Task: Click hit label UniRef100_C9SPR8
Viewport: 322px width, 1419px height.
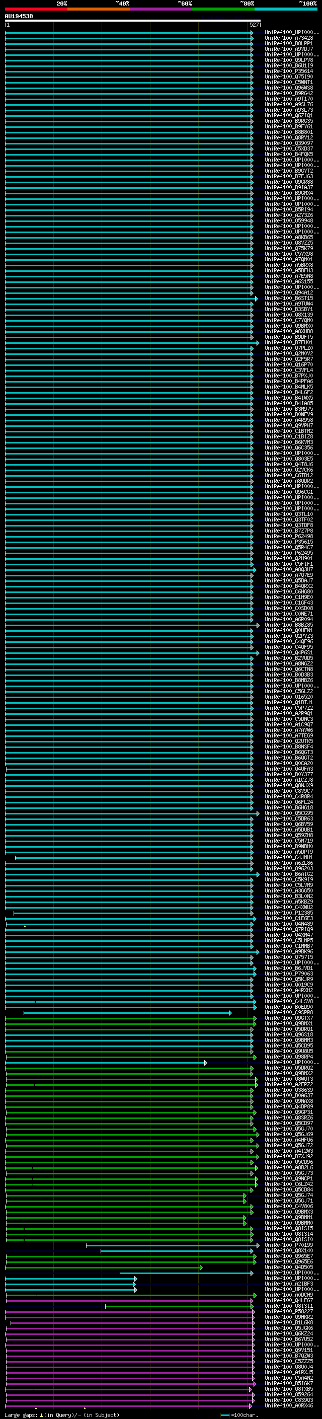Action: pos(289,1012)
